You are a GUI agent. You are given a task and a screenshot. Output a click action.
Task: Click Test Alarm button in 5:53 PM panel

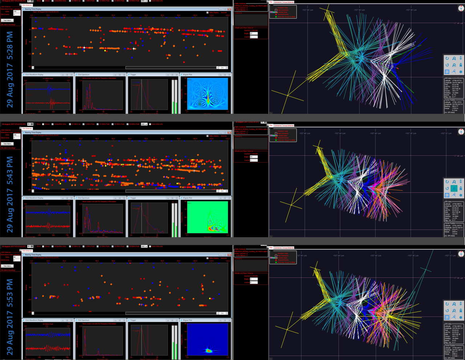tap(7, 266)
